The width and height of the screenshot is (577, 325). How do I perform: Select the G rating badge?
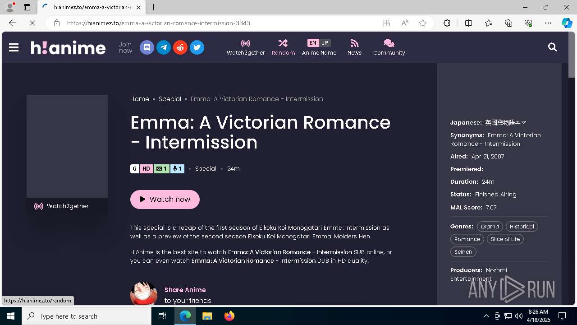point(135,169)
